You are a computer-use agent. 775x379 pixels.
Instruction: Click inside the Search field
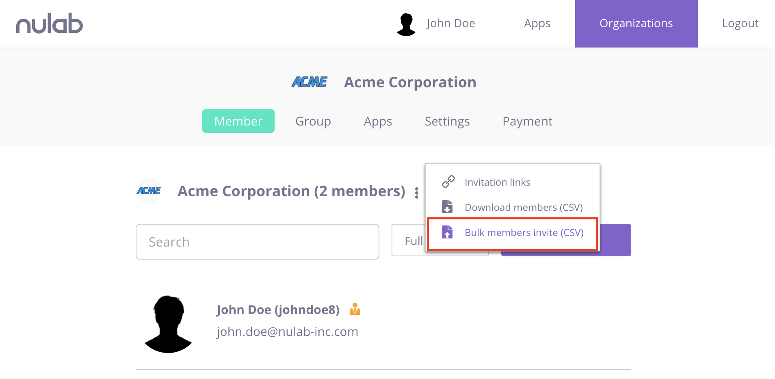click(257, 241)
